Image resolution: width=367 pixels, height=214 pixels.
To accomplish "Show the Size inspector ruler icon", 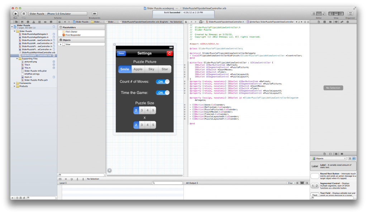I will [x=342, y=22].
